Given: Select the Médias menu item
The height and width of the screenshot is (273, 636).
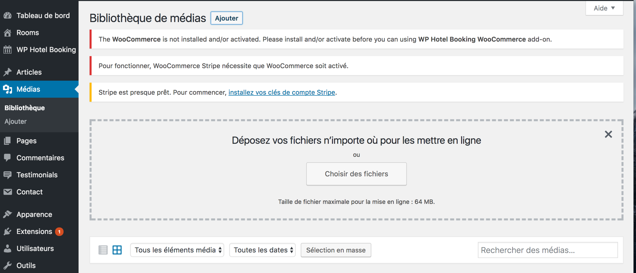Looking at the screenshot, I should (x=39, y=89).
